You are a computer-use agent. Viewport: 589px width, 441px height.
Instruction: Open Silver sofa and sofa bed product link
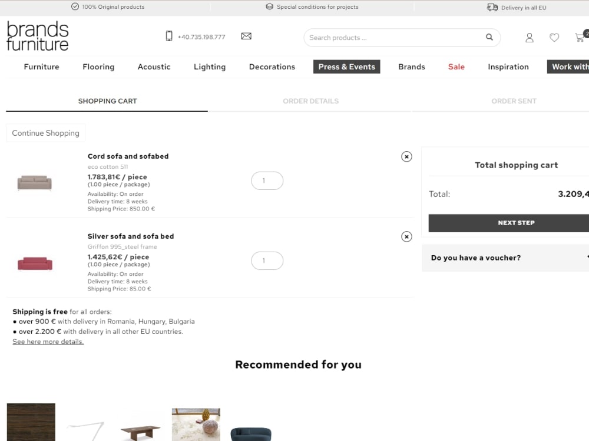pos(131,236)
